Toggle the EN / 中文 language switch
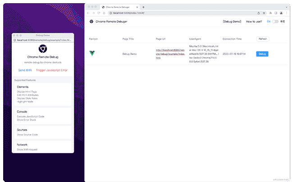The width and height of the screenshot is (293, 182). pyautogui.click(x=275, y=22)
